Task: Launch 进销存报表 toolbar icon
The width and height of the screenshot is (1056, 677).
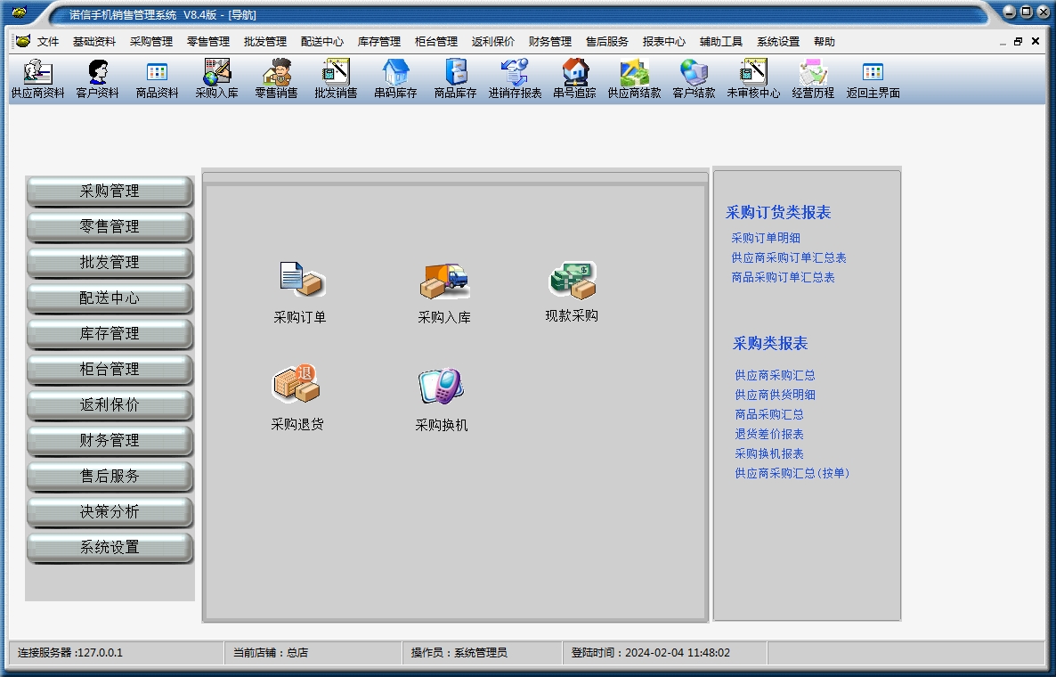Action: click(515, 78)
